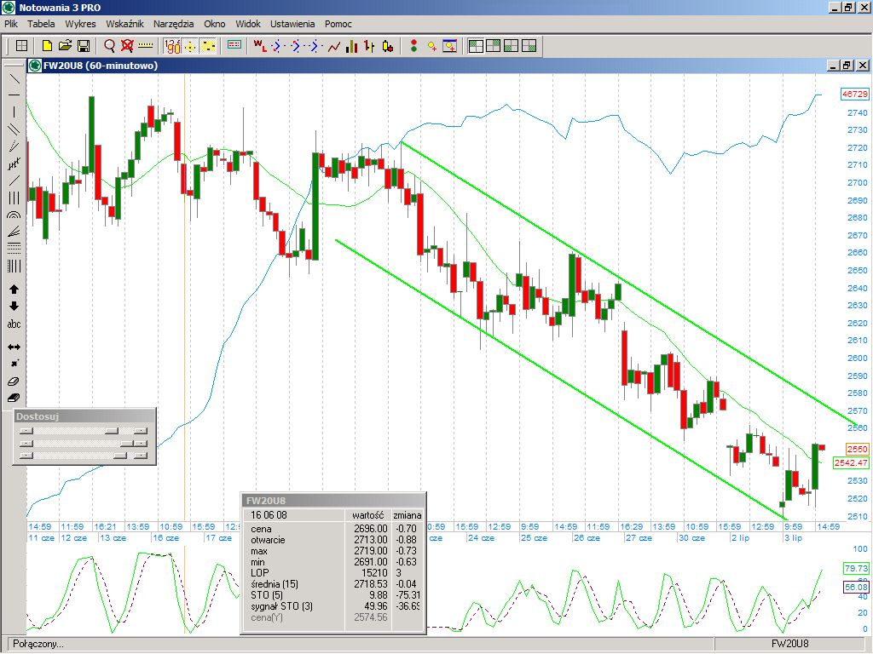Select the magnifier zoom tool

click(109, 46)
